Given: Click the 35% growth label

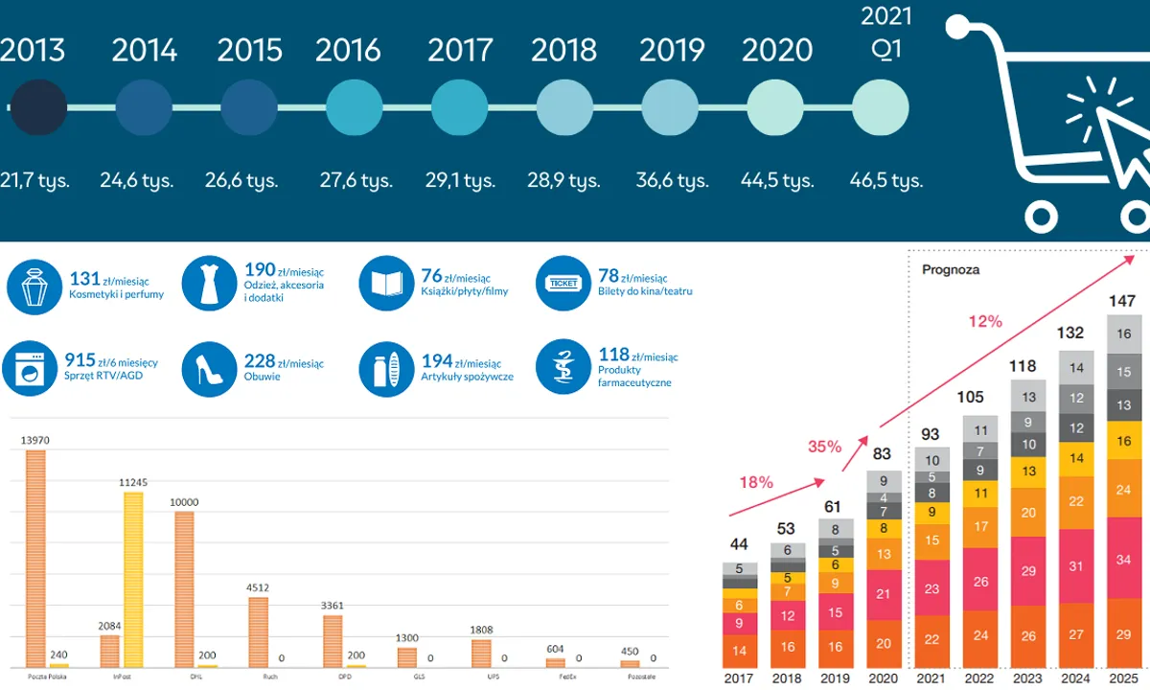Looking at the screenshot, I should pyautogui.click(x=823, y=447).
